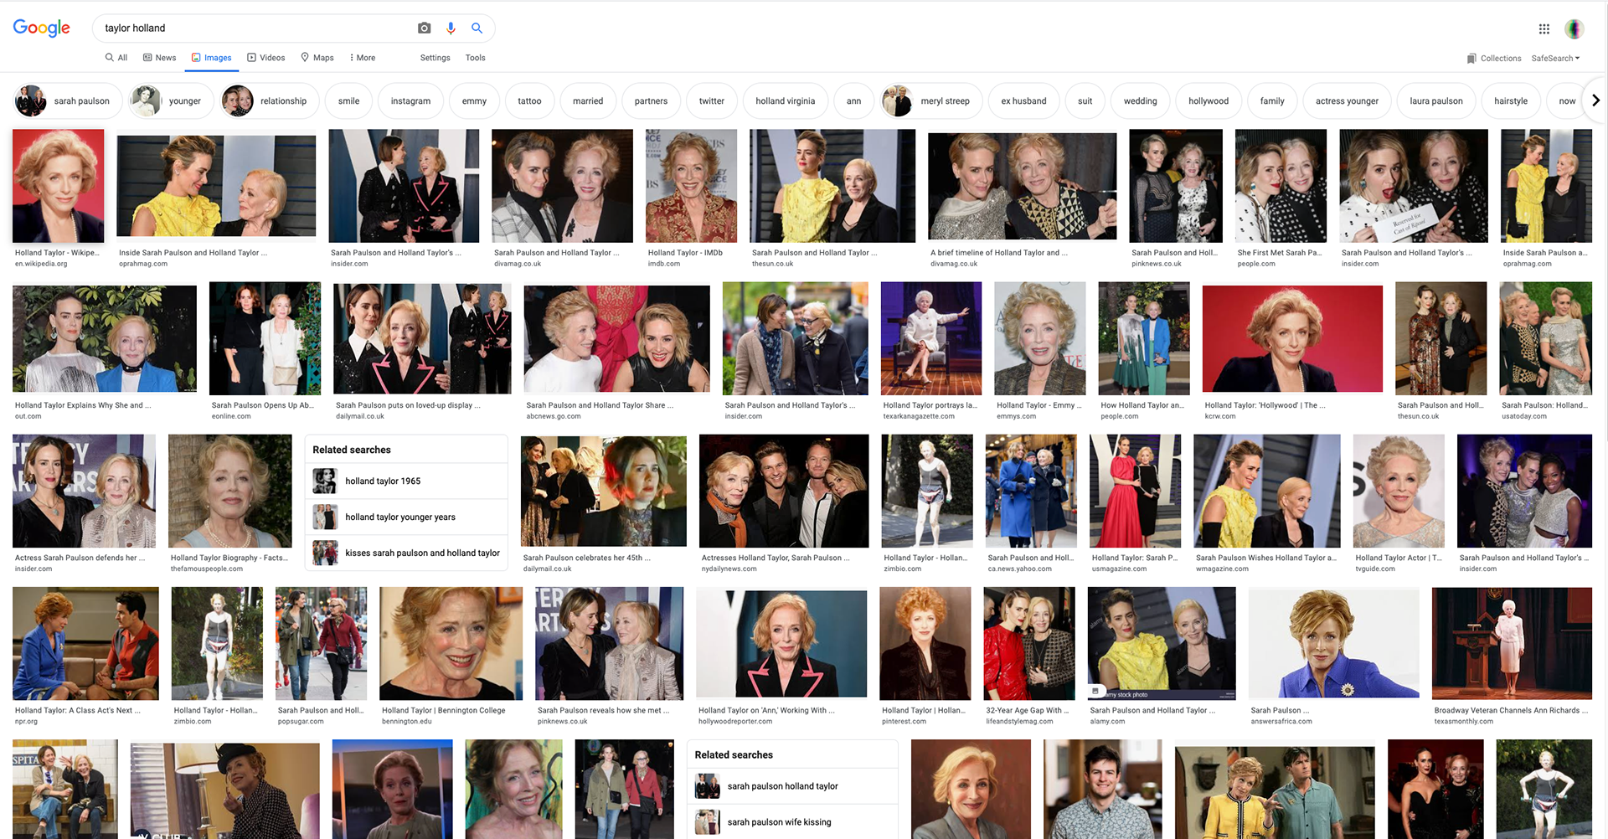Open the alamy stock photo thumbnail
Viewport: 1608px width, 839px height.
click(1161, 643)
